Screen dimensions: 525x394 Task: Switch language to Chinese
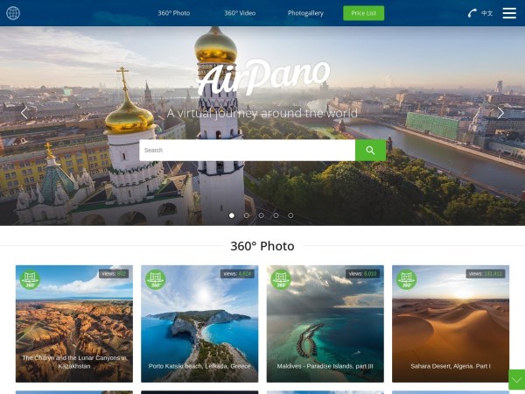click(x=486, y=13)
